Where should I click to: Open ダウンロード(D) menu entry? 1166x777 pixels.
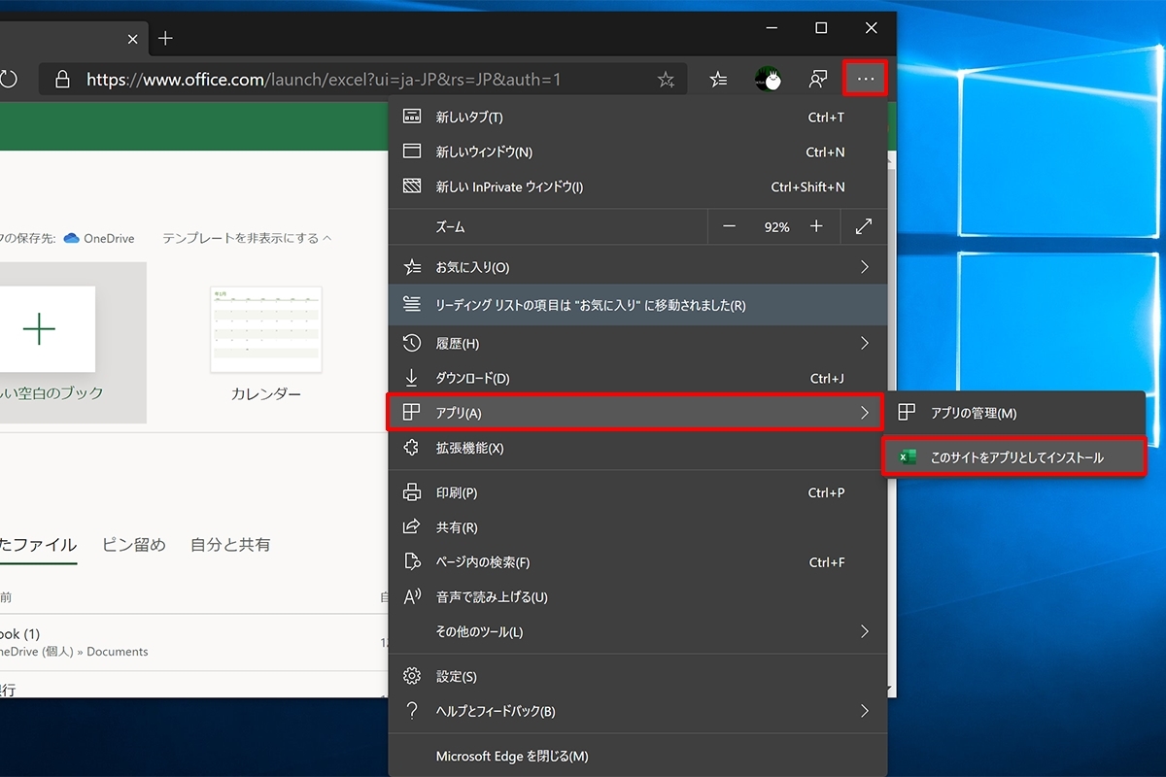click(637, 379)
